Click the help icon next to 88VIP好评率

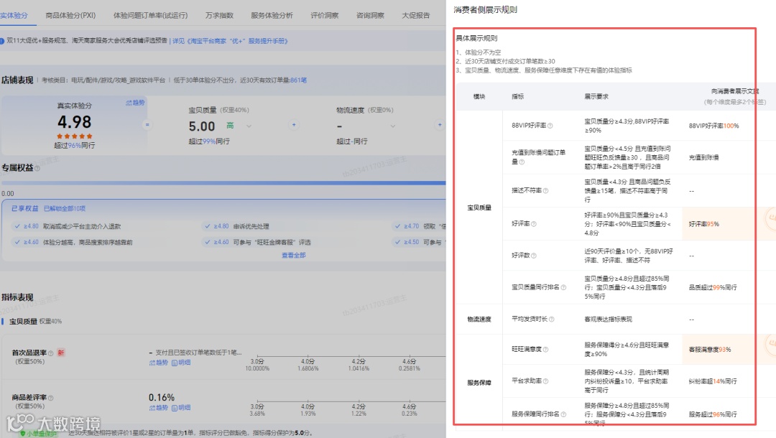point(550,126)
